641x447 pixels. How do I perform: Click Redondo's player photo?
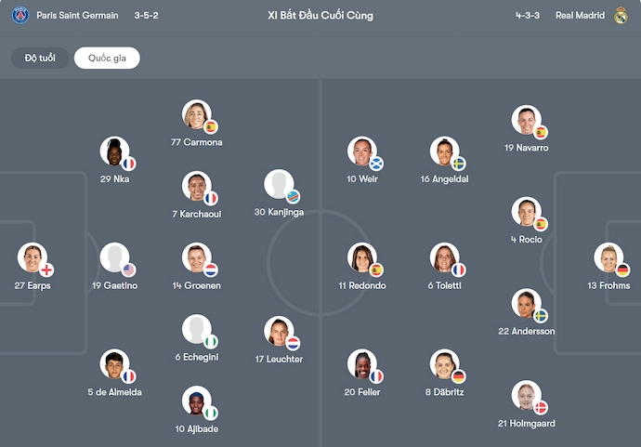(x=361, y=257)
